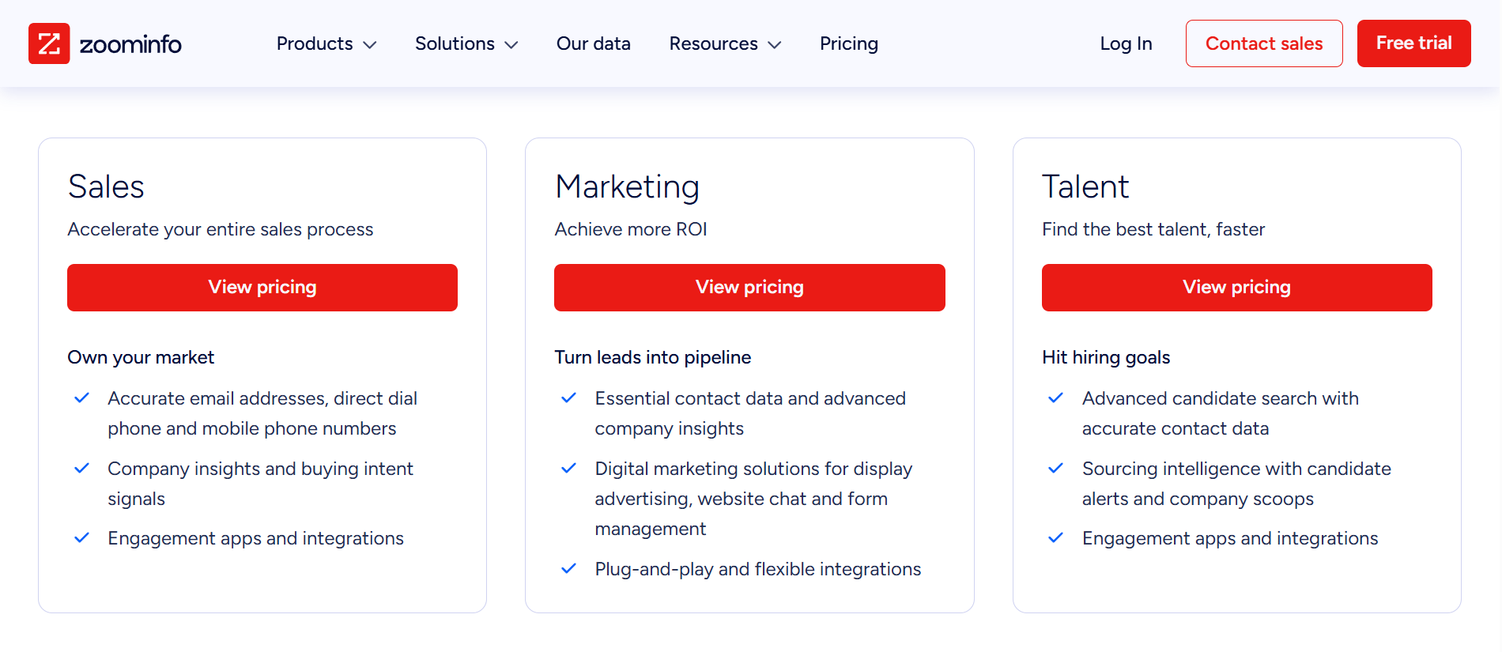Image resolution: width=1502 pixels, height=652 pixels.
Task: Click 'Digital marketing solutions for display' text
Action: click(753, 469)
